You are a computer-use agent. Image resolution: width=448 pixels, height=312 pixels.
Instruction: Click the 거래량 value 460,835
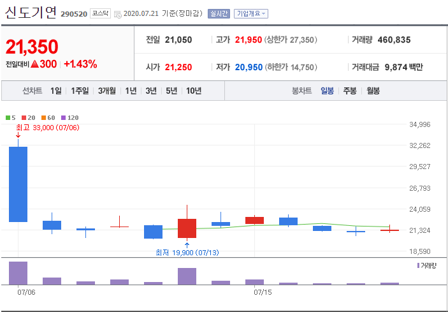pyautogui.click(x=394, y=40)
